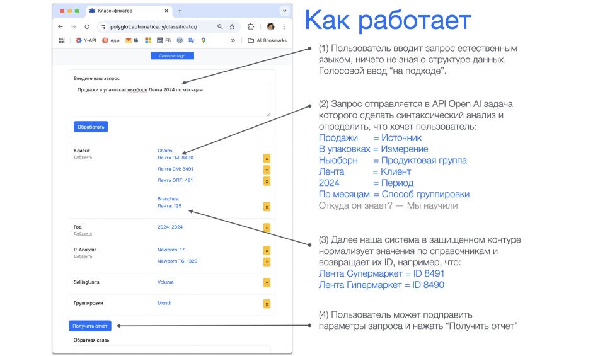Image resolution: width=605 pixels, height=356 pixels.
Task: Open the round blue bookmark after FB
Action: tap(180, 40)
